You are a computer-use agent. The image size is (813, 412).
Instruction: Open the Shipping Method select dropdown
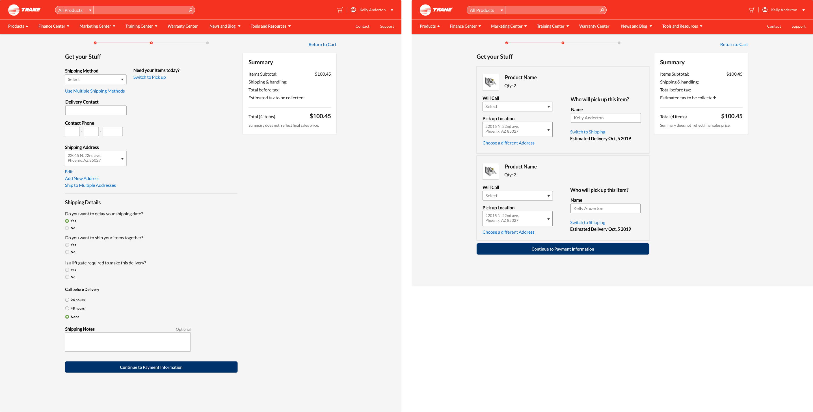click(x=95, y=79)
